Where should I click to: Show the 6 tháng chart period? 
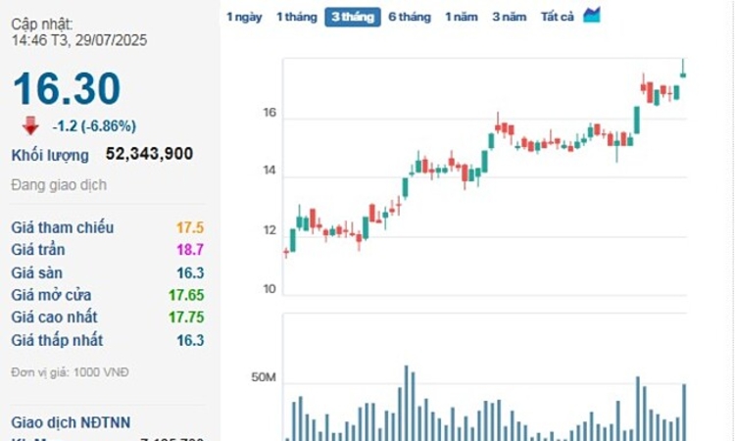(x=409, y=17)
